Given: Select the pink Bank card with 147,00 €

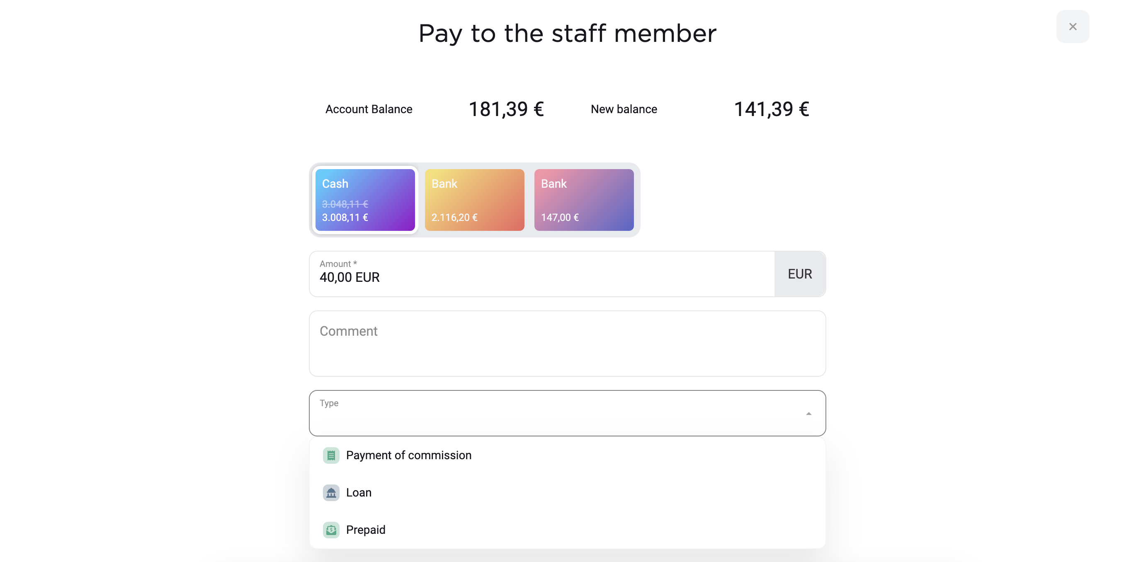Looking at the screenshot, I should point(583,200).
